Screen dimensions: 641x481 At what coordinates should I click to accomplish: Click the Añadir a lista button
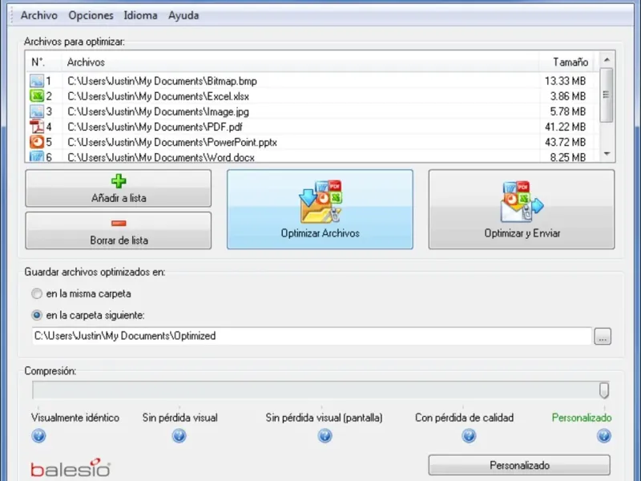[119, 188]
